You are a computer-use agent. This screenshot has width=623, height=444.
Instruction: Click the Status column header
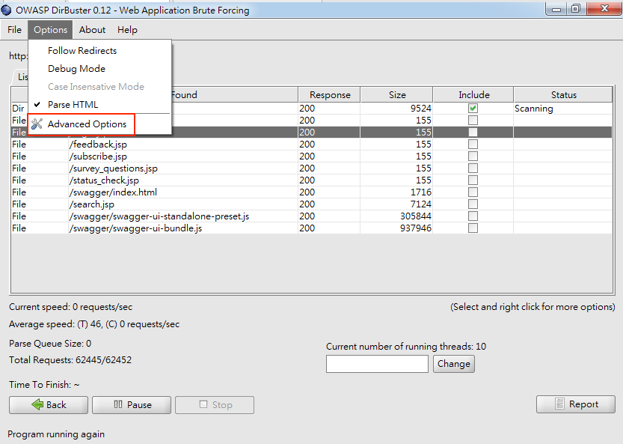point(563,94)
